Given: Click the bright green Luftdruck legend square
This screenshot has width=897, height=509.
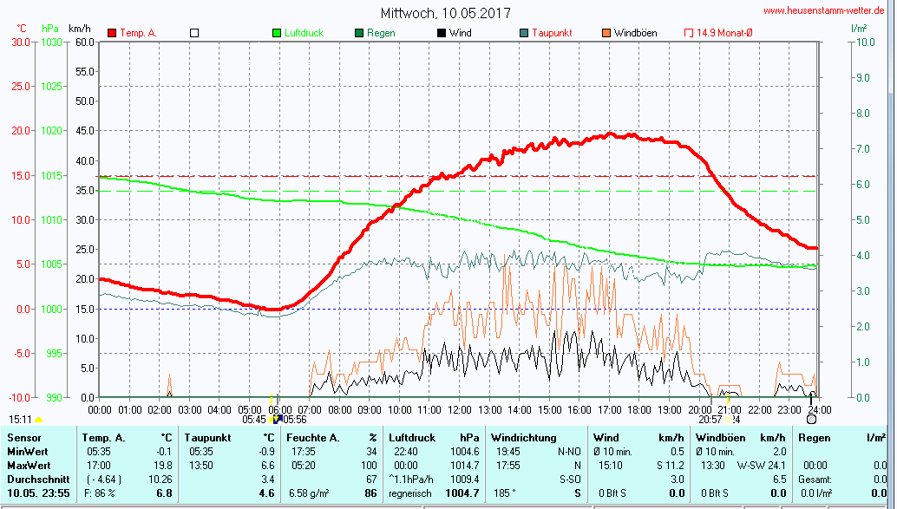Looking at the screenshot, I should (x=278, y=33).
